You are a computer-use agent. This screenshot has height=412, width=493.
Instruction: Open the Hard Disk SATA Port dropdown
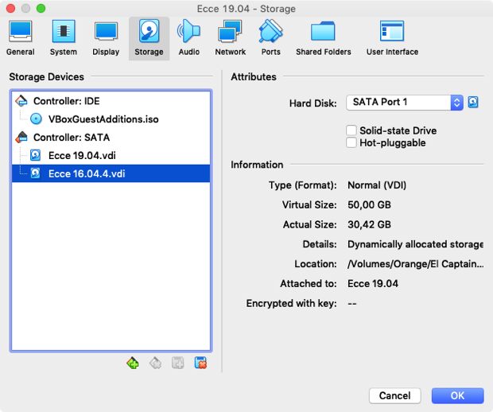pos(405,103)
